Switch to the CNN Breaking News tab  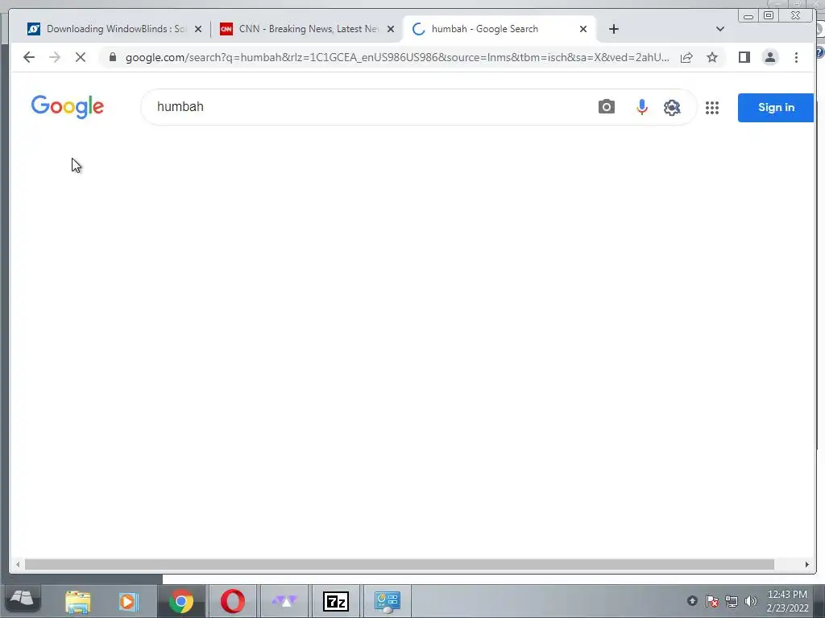point(308,29)
